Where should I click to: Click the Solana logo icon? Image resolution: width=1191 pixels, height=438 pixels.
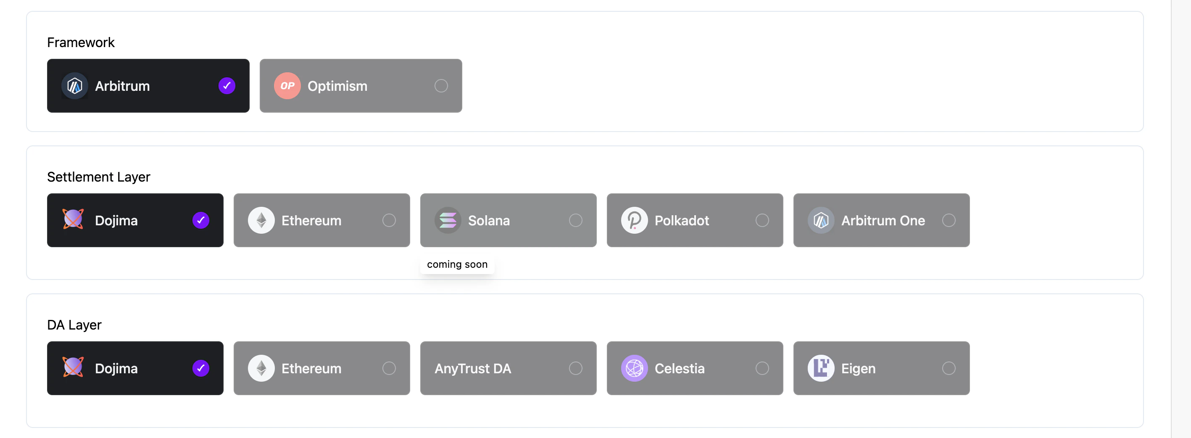[x=448, y=220]
